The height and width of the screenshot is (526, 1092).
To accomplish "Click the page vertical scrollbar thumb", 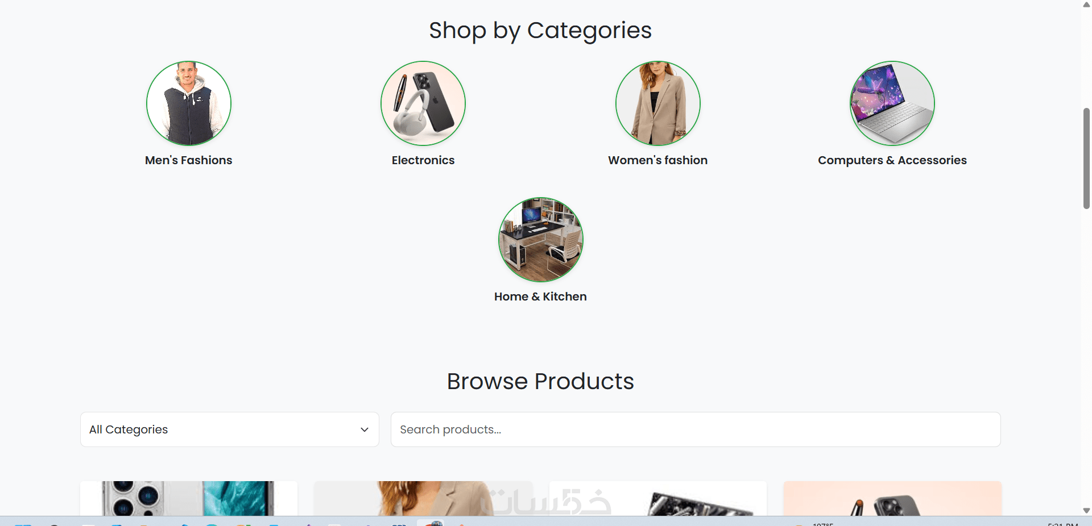I will [x=1086, y=158].
